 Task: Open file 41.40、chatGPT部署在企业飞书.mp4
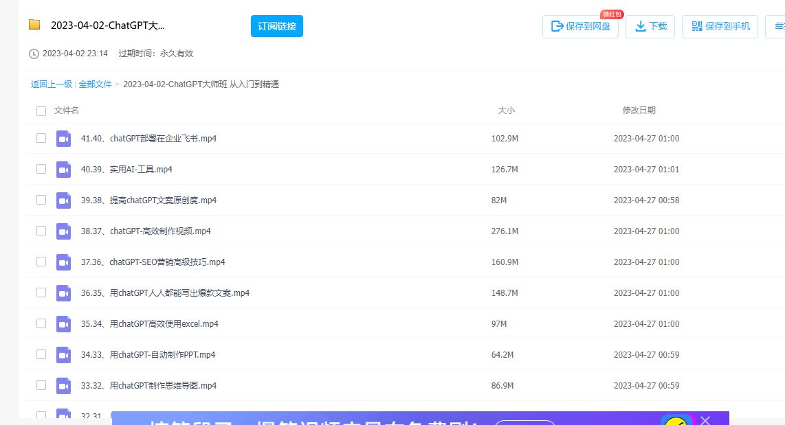tap(148, 139)
